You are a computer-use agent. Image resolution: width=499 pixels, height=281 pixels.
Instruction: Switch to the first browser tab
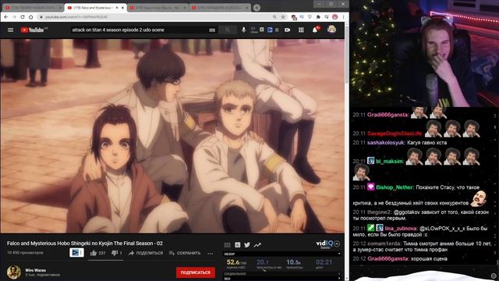33,8
